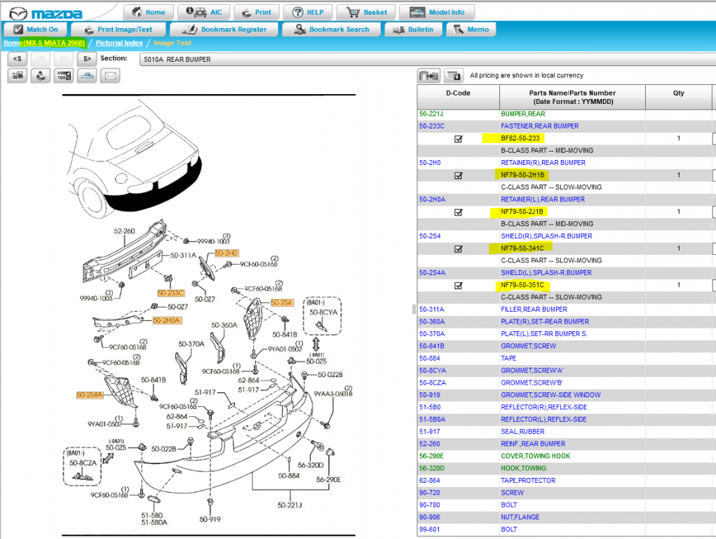
Task: Click 50-2H0A callout in diagram
Action: coord(167,321)
